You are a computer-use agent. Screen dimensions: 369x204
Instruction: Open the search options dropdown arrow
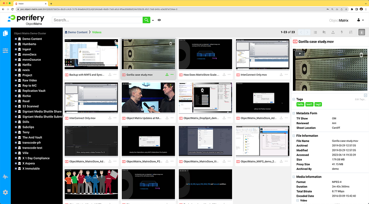(x=153, y=20)
